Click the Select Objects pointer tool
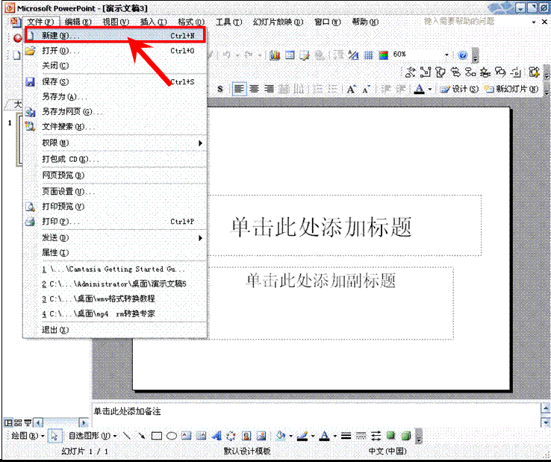This screenshot has height=462, width=551. tap(55, 436)
